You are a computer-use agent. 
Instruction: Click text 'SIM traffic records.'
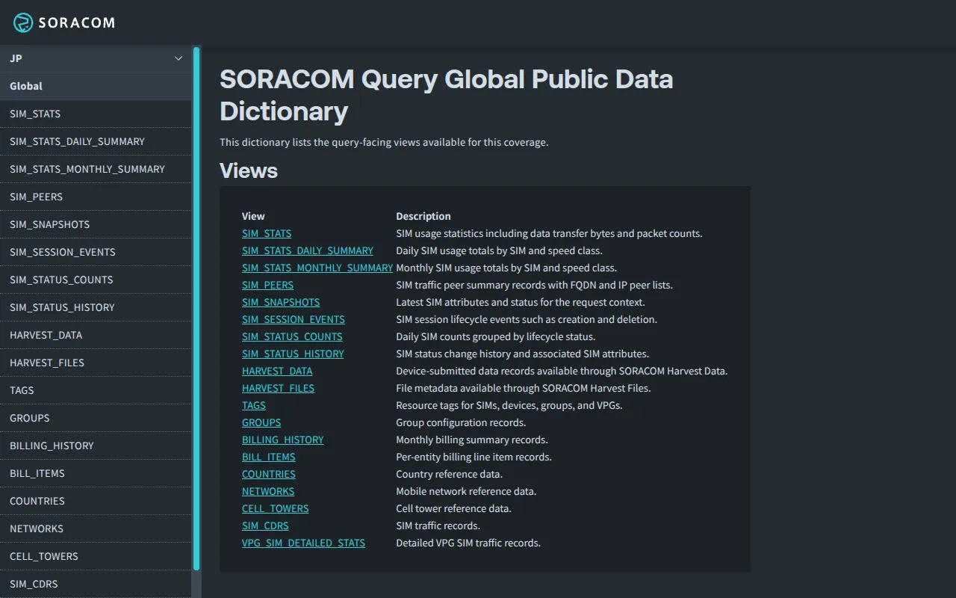pyautogui.click(x=438, y=525)
